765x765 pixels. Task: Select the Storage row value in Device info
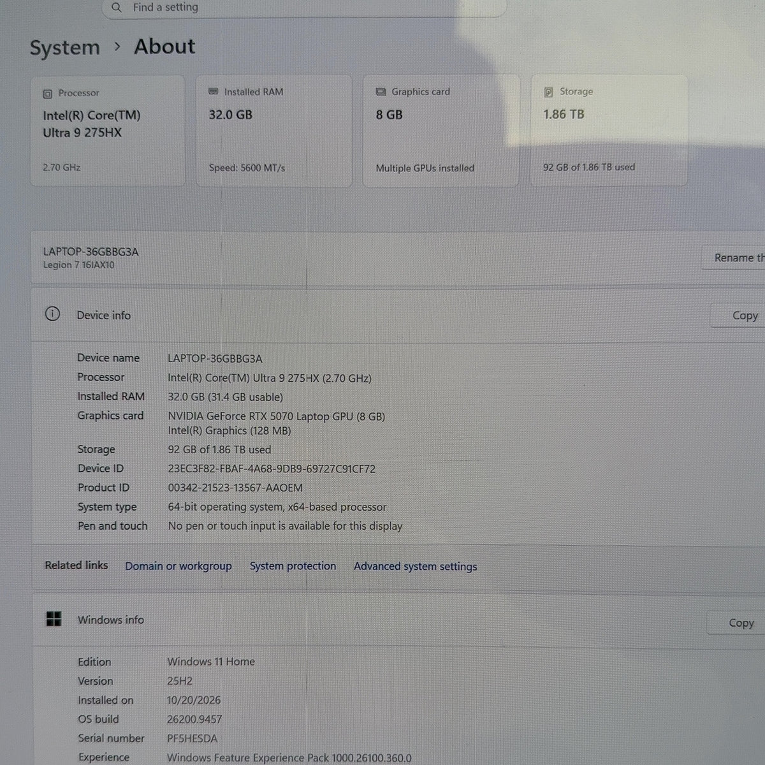219,449
